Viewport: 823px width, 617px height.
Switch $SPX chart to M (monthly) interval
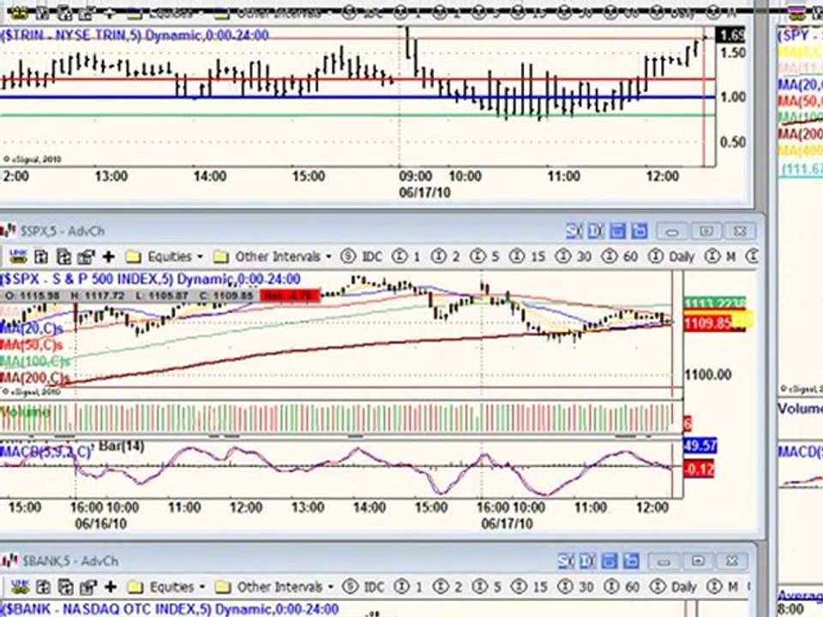[x=721, y=256]
